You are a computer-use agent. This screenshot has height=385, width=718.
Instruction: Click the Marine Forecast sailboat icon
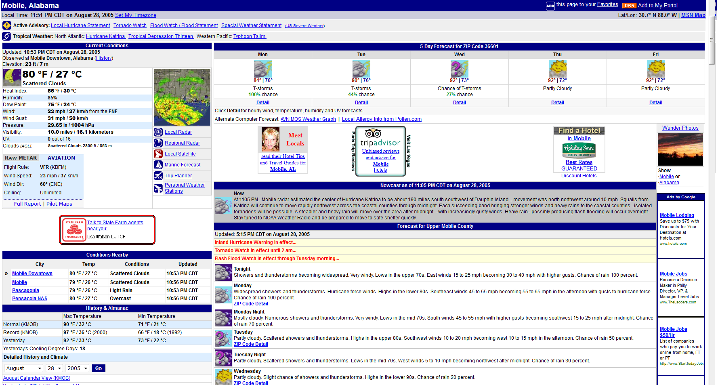tap(158, 165)
